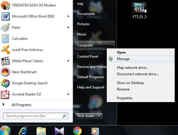Viewport: 178px width, 135px height.
Task: Open Devices and Printers link
Action: click(92, 67)
